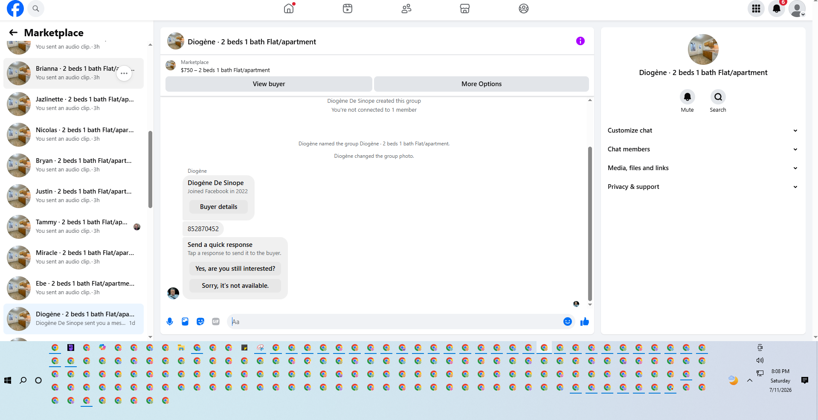Viewport: 818px width, 420px height.
Task: Click View buyer button
Action: pyautogui.click(x=269, y=84)
